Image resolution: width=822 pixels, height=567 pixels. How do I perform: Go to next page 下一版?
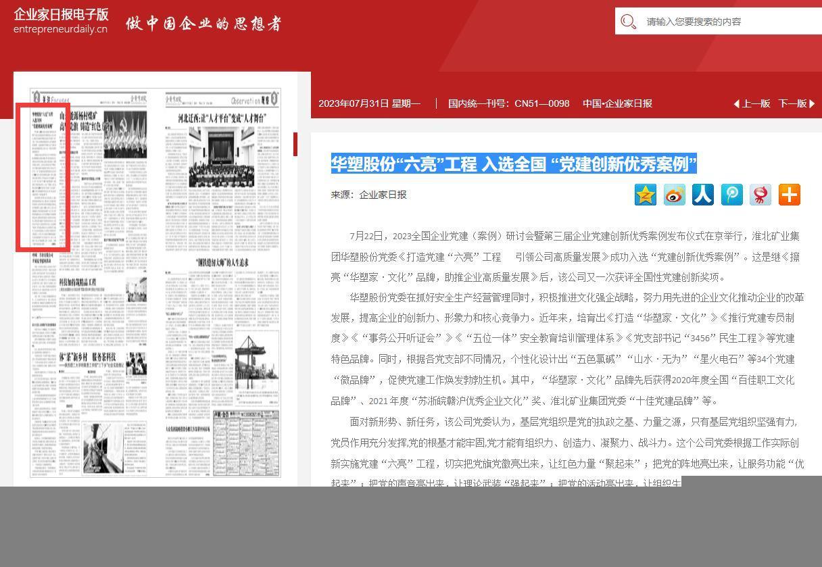tap(792, 104)
